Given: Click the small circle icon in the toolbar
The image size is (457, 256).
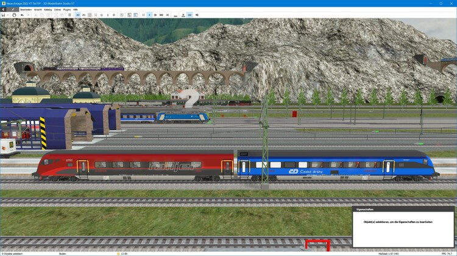Looking at the screenshot, I should [x=102, y=15].
